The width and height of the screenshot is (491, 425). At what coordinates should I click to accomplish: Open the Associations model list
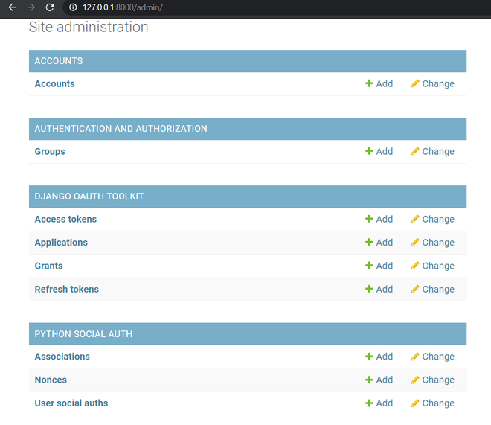pos(62,357)
